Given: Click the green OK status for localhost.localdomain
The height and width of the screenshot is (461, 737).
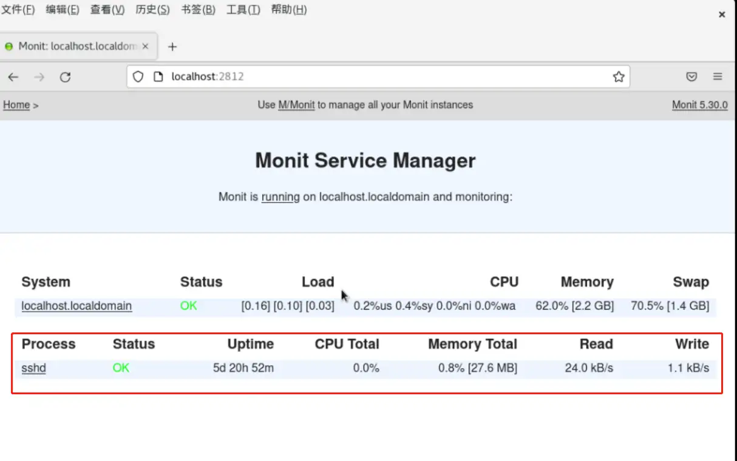Looking at the screenshot, I should (189, 306).
